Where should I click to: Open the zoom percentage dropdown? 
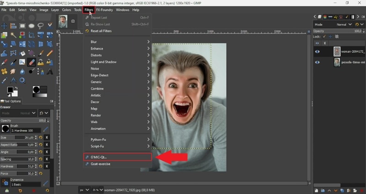(97, 190)
